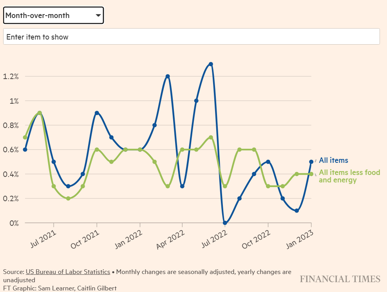Click the first blue 0.6% point to highlight it
Screen dimensions: 387x292
pyautogui.click(x=25, y=149)
